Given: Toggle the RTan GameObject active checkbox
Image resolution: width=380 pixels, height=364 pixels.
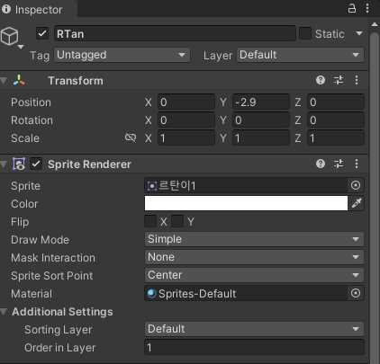Looking at the screenshot, I should (x=42, y=33).
